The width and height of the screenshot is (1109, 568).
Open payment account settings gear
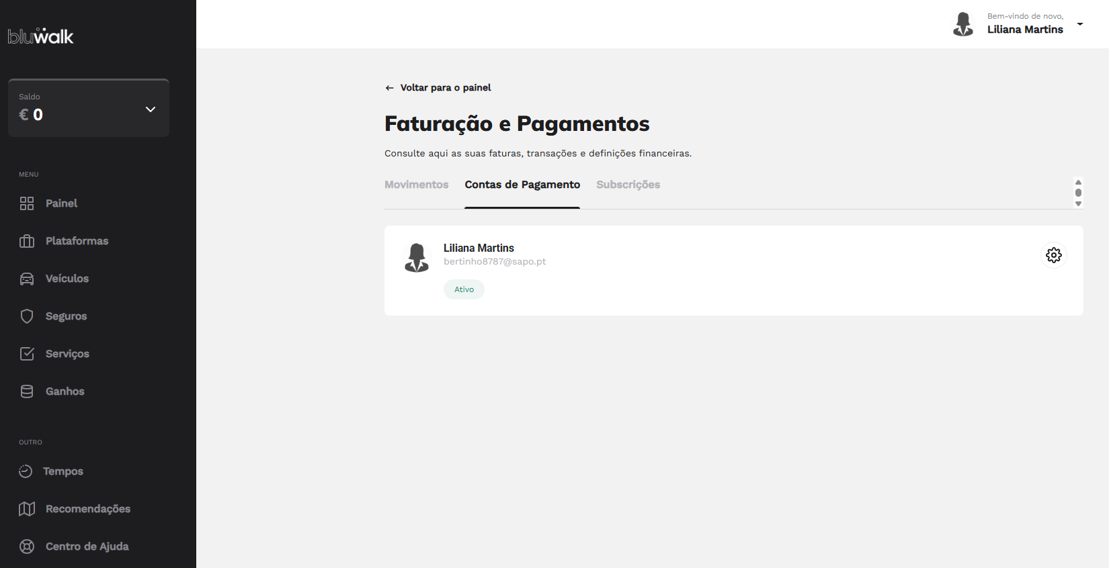[1053, 255]
